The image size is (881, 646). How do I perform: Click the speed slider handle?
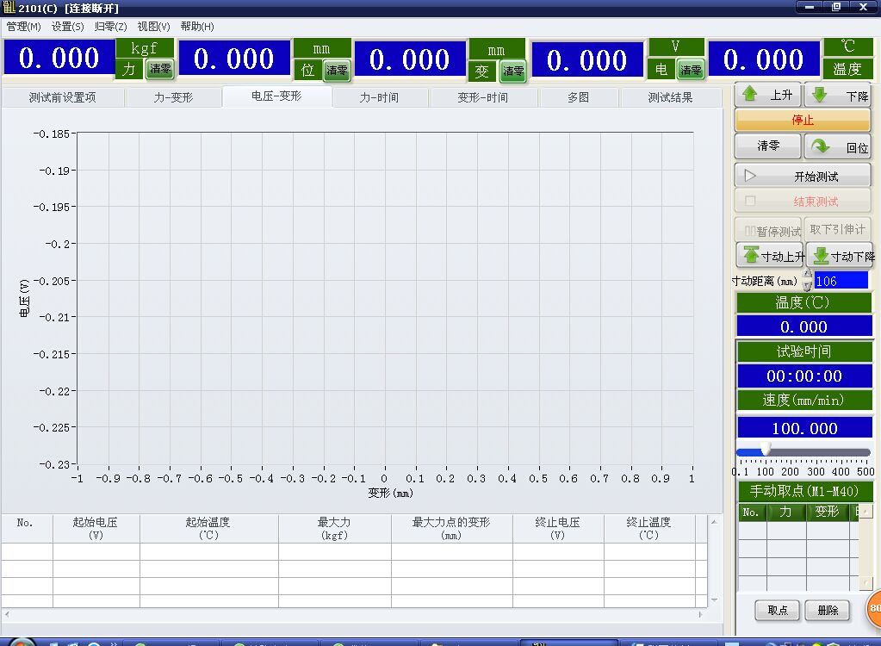765,450
